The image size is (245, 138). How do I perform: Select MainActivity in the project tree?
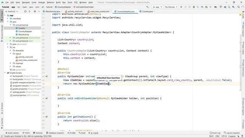pos(24,34)
